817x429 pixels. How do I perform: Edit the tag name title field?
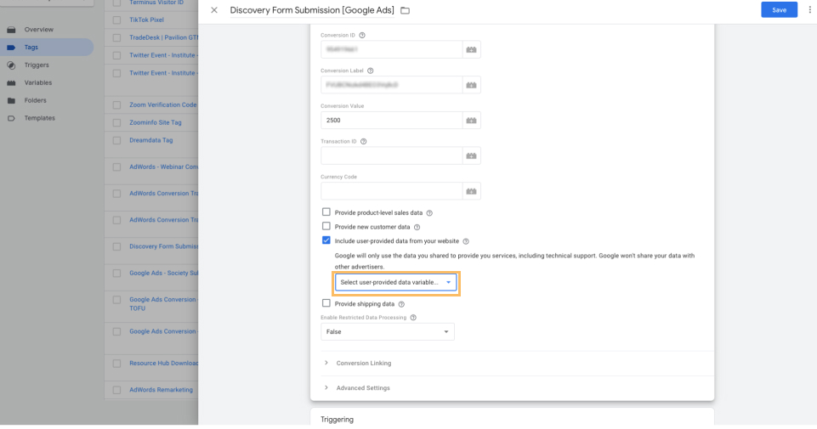coord(312,10)
